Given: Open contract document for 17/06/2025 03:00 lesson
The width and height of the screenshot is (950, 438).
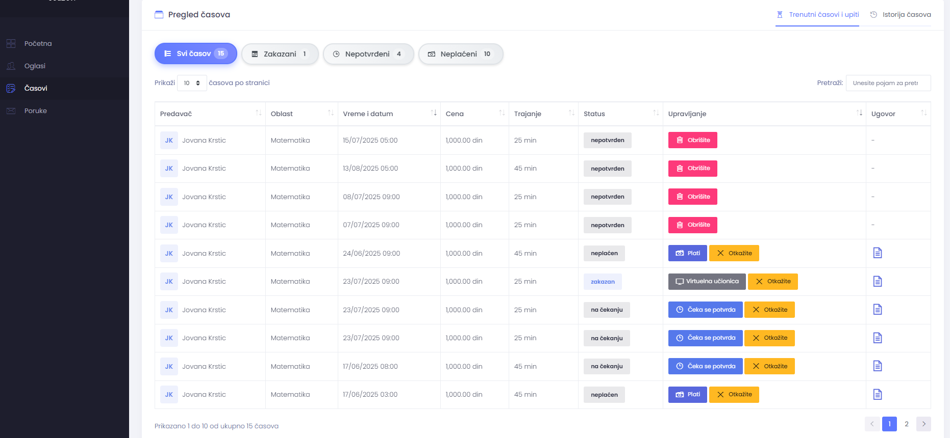Looking at the screenshot, I should click(878, 394).
